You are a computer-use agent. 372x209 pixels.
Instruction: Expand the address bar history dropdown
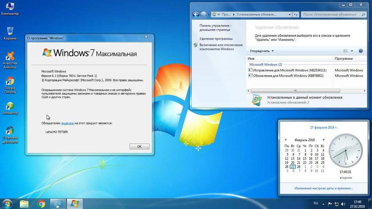pyautogui.click(x=290, y=14)
